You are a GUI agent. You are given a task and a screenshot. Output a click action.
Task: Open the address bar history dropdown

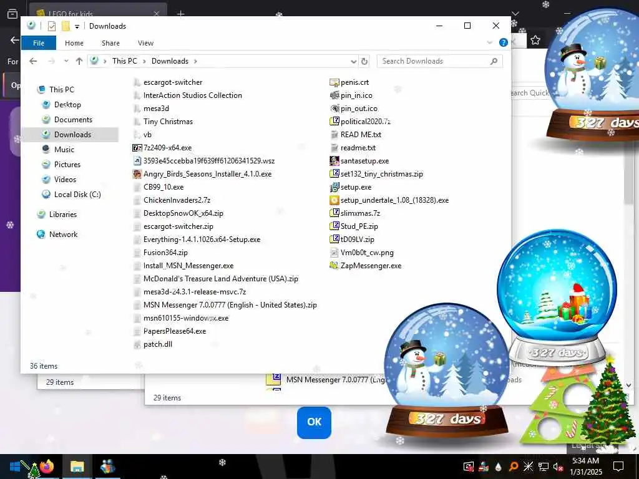pos(353,62)
